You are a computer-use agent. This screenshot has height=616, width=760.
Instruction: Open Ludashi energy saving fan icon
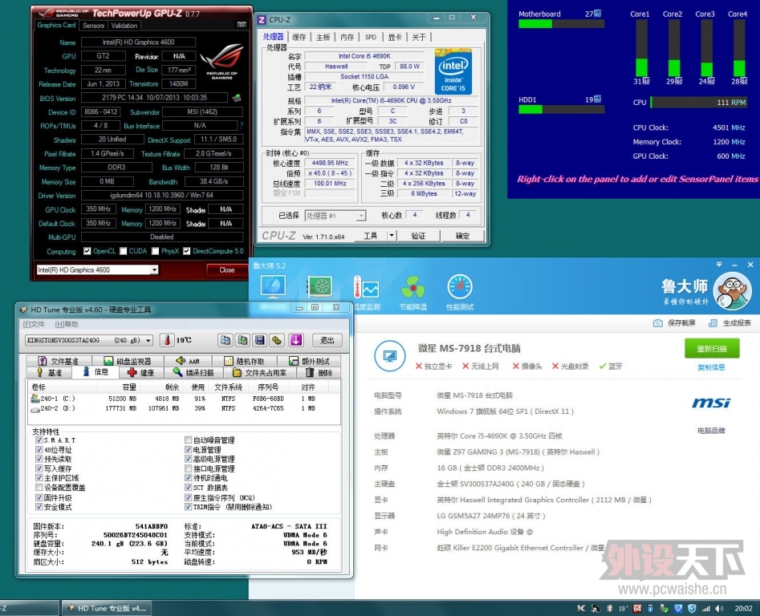coord(413,286)
